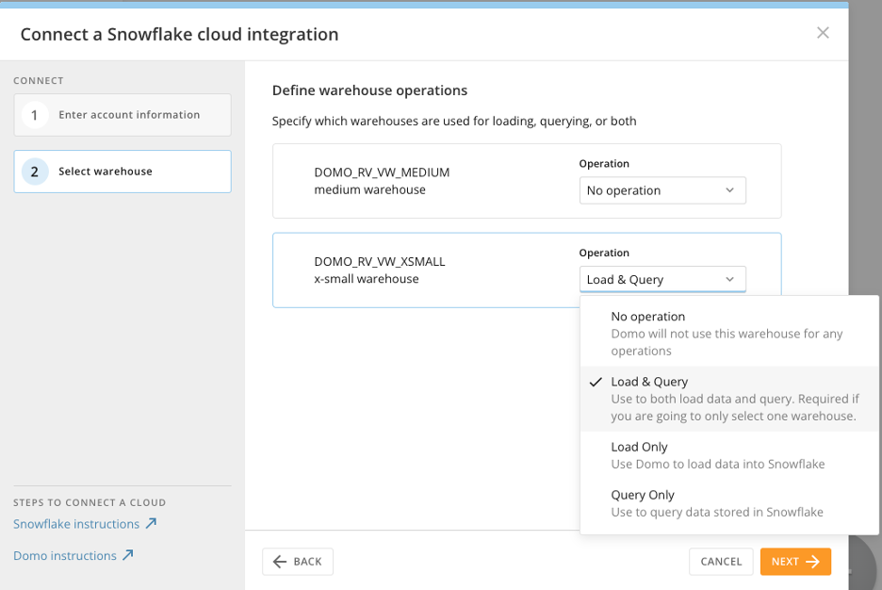Click the Snowflake instructions external-link arrow
The height and width of the screenshot is (590, 882).
coord(151,524)
